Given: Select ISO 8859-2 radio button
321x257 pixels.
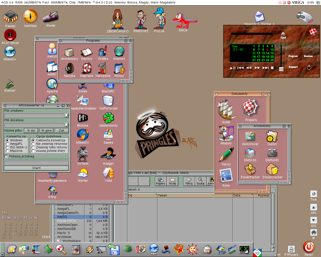Looking at the screenshot, I should click(x=7, y=147).
